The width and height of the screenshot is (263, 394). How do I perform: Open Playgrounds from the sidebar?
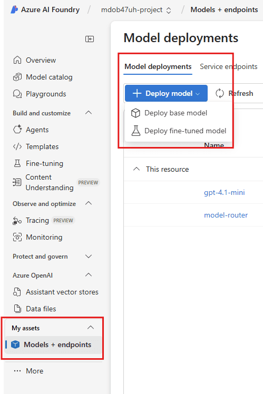tap(46, 94)
